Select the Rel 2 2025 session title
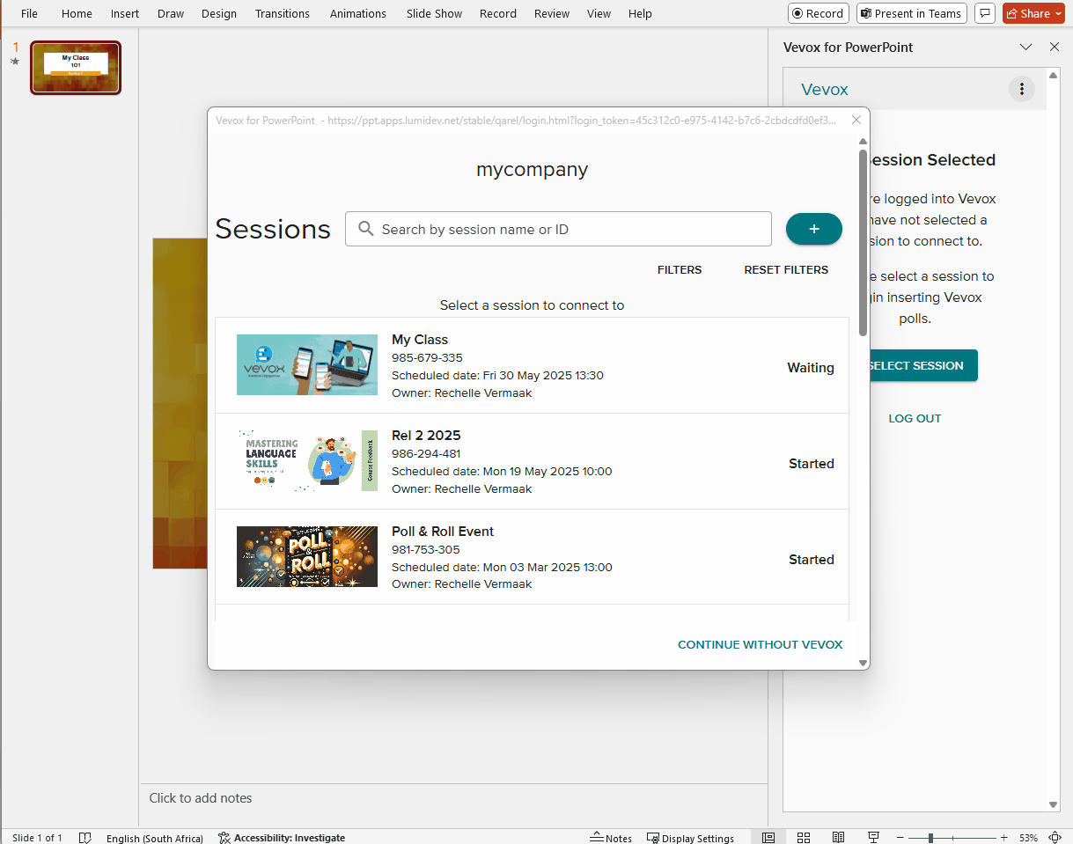Image resolution: width=1073 pixels, height=844 pixels. [x=426, y=436]
